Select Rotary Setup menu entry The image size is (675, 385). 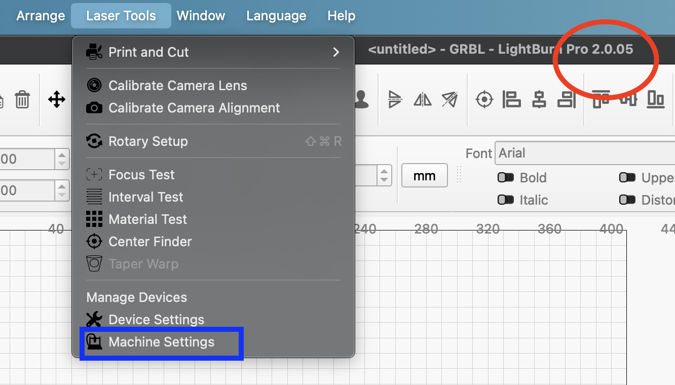pos(148,141)
